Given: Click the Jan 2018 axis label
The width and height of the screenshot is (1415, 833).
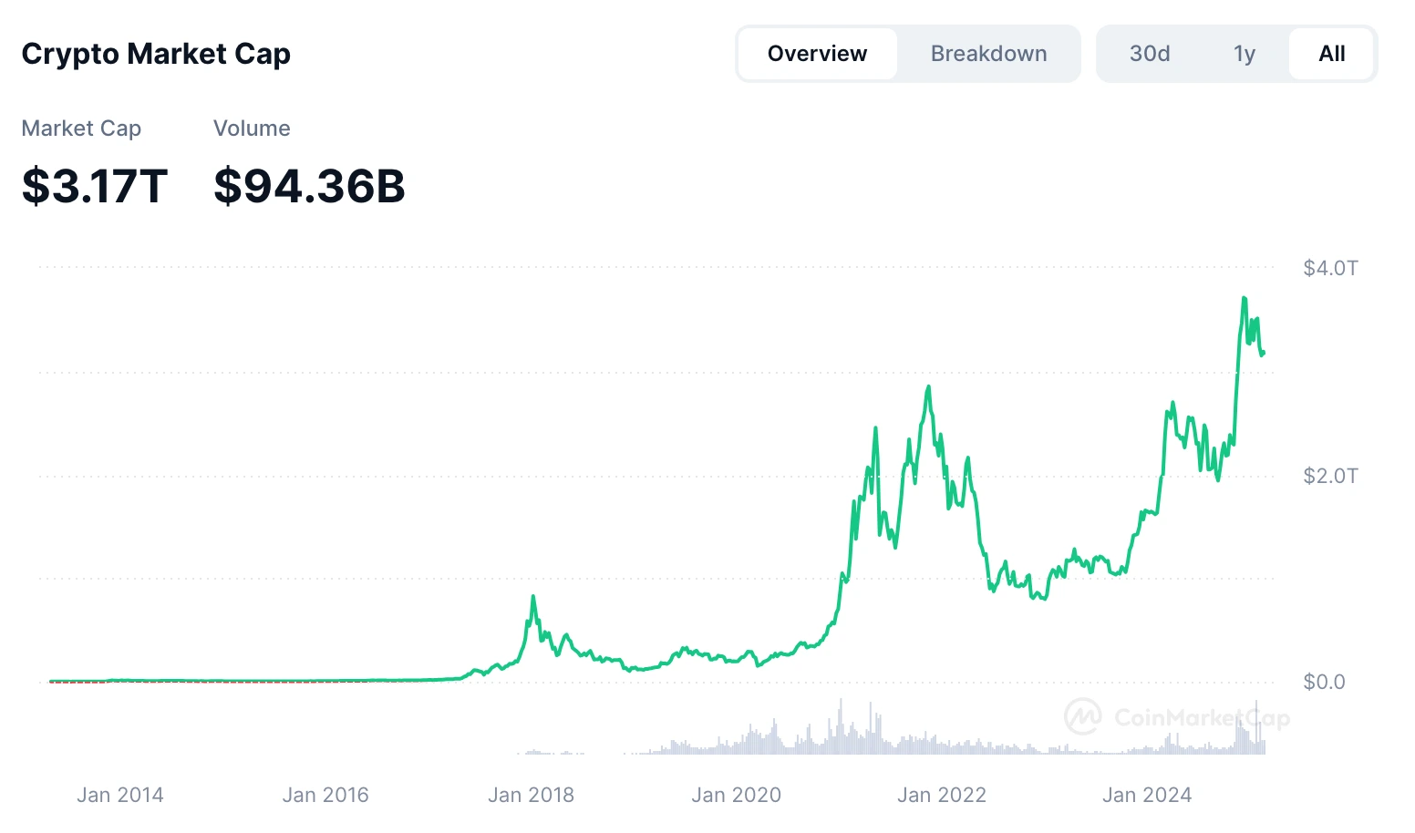Looking at the screenshot, I should coord(531,795).
